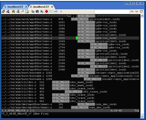146x120 pixels.
Task: Click line number 2398
Action: point(62,70)
